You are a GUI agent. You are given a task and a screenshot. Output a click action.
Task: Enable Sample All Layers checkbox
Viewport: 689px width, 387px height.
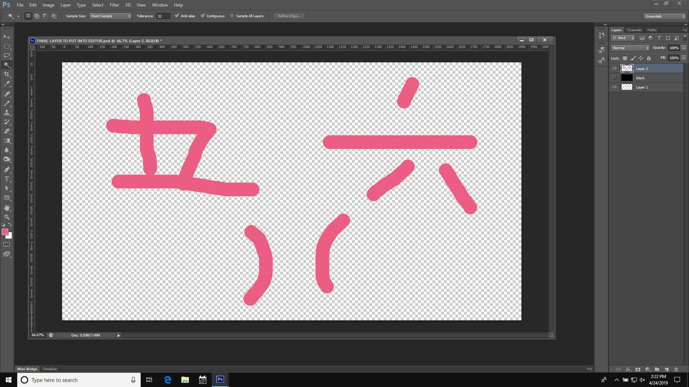point(232,16)
